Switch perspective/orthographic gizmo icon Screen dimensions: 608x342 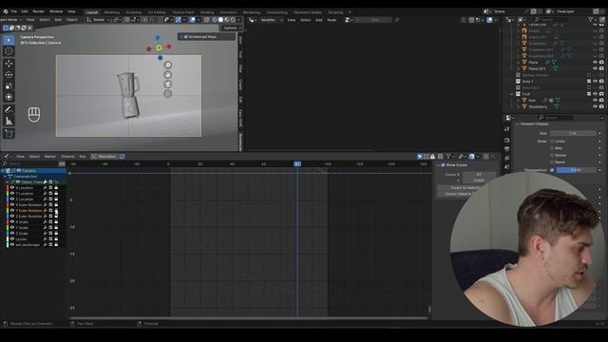click(168, 93)
